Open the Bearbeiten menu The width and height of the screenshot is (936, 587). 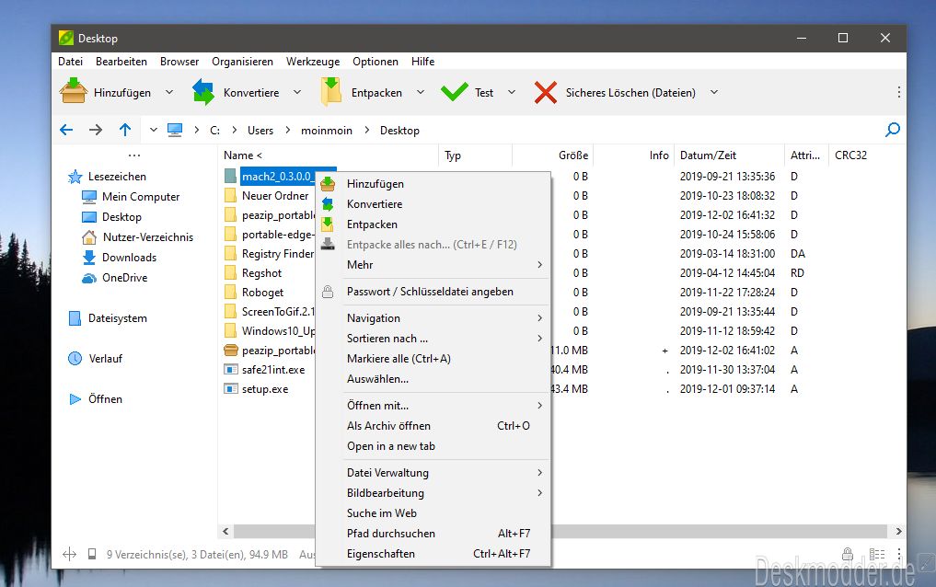(121, 62)
